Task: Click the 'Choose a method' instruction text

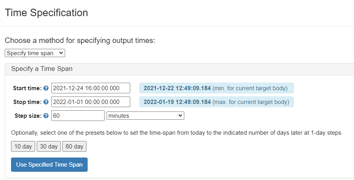Action: pos(80,41)
